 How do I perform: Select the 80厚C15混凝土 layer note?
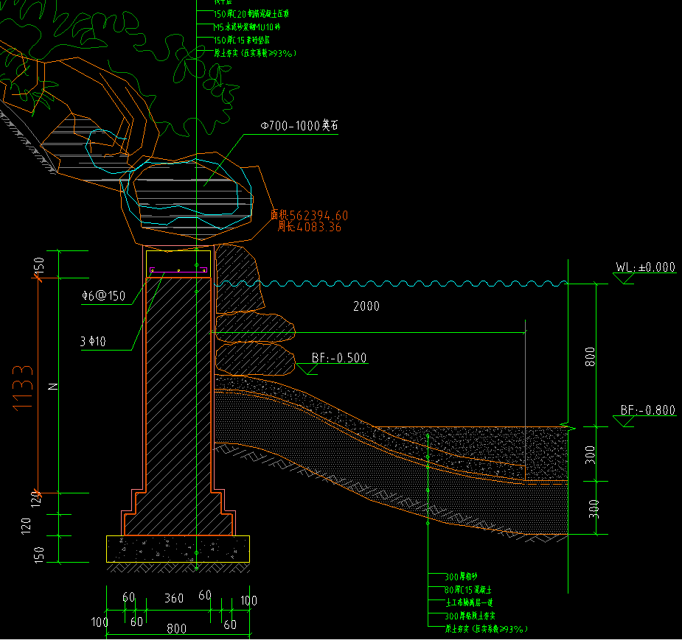[x=468, y=590]
